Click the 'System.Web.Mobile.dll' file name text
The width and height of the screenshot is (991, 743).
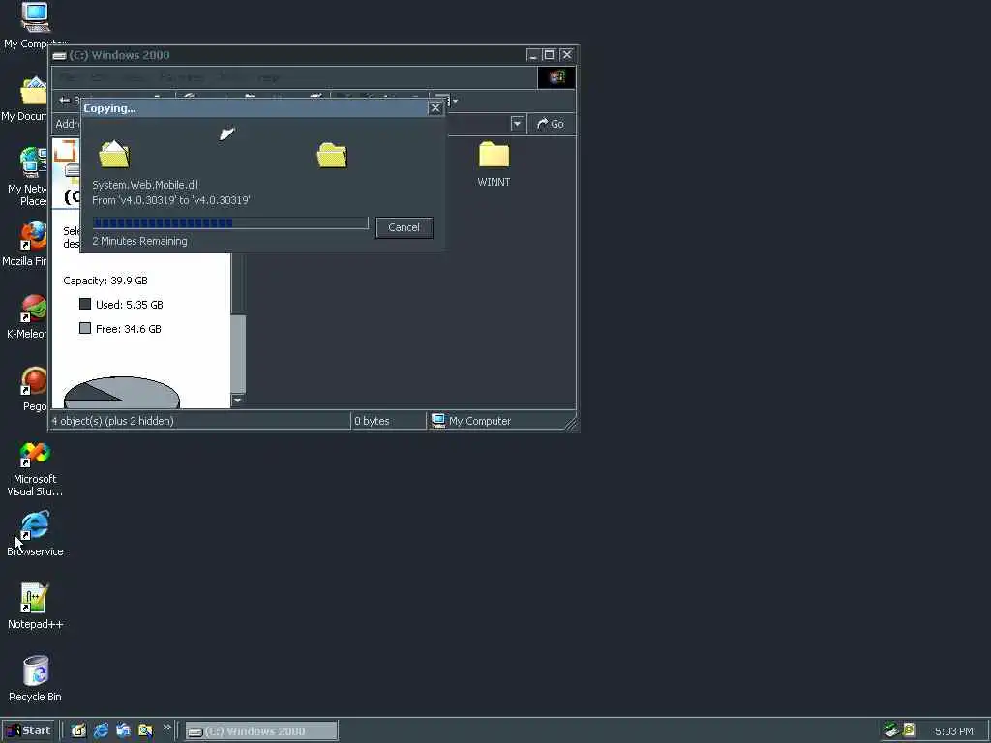click(145, 185)
